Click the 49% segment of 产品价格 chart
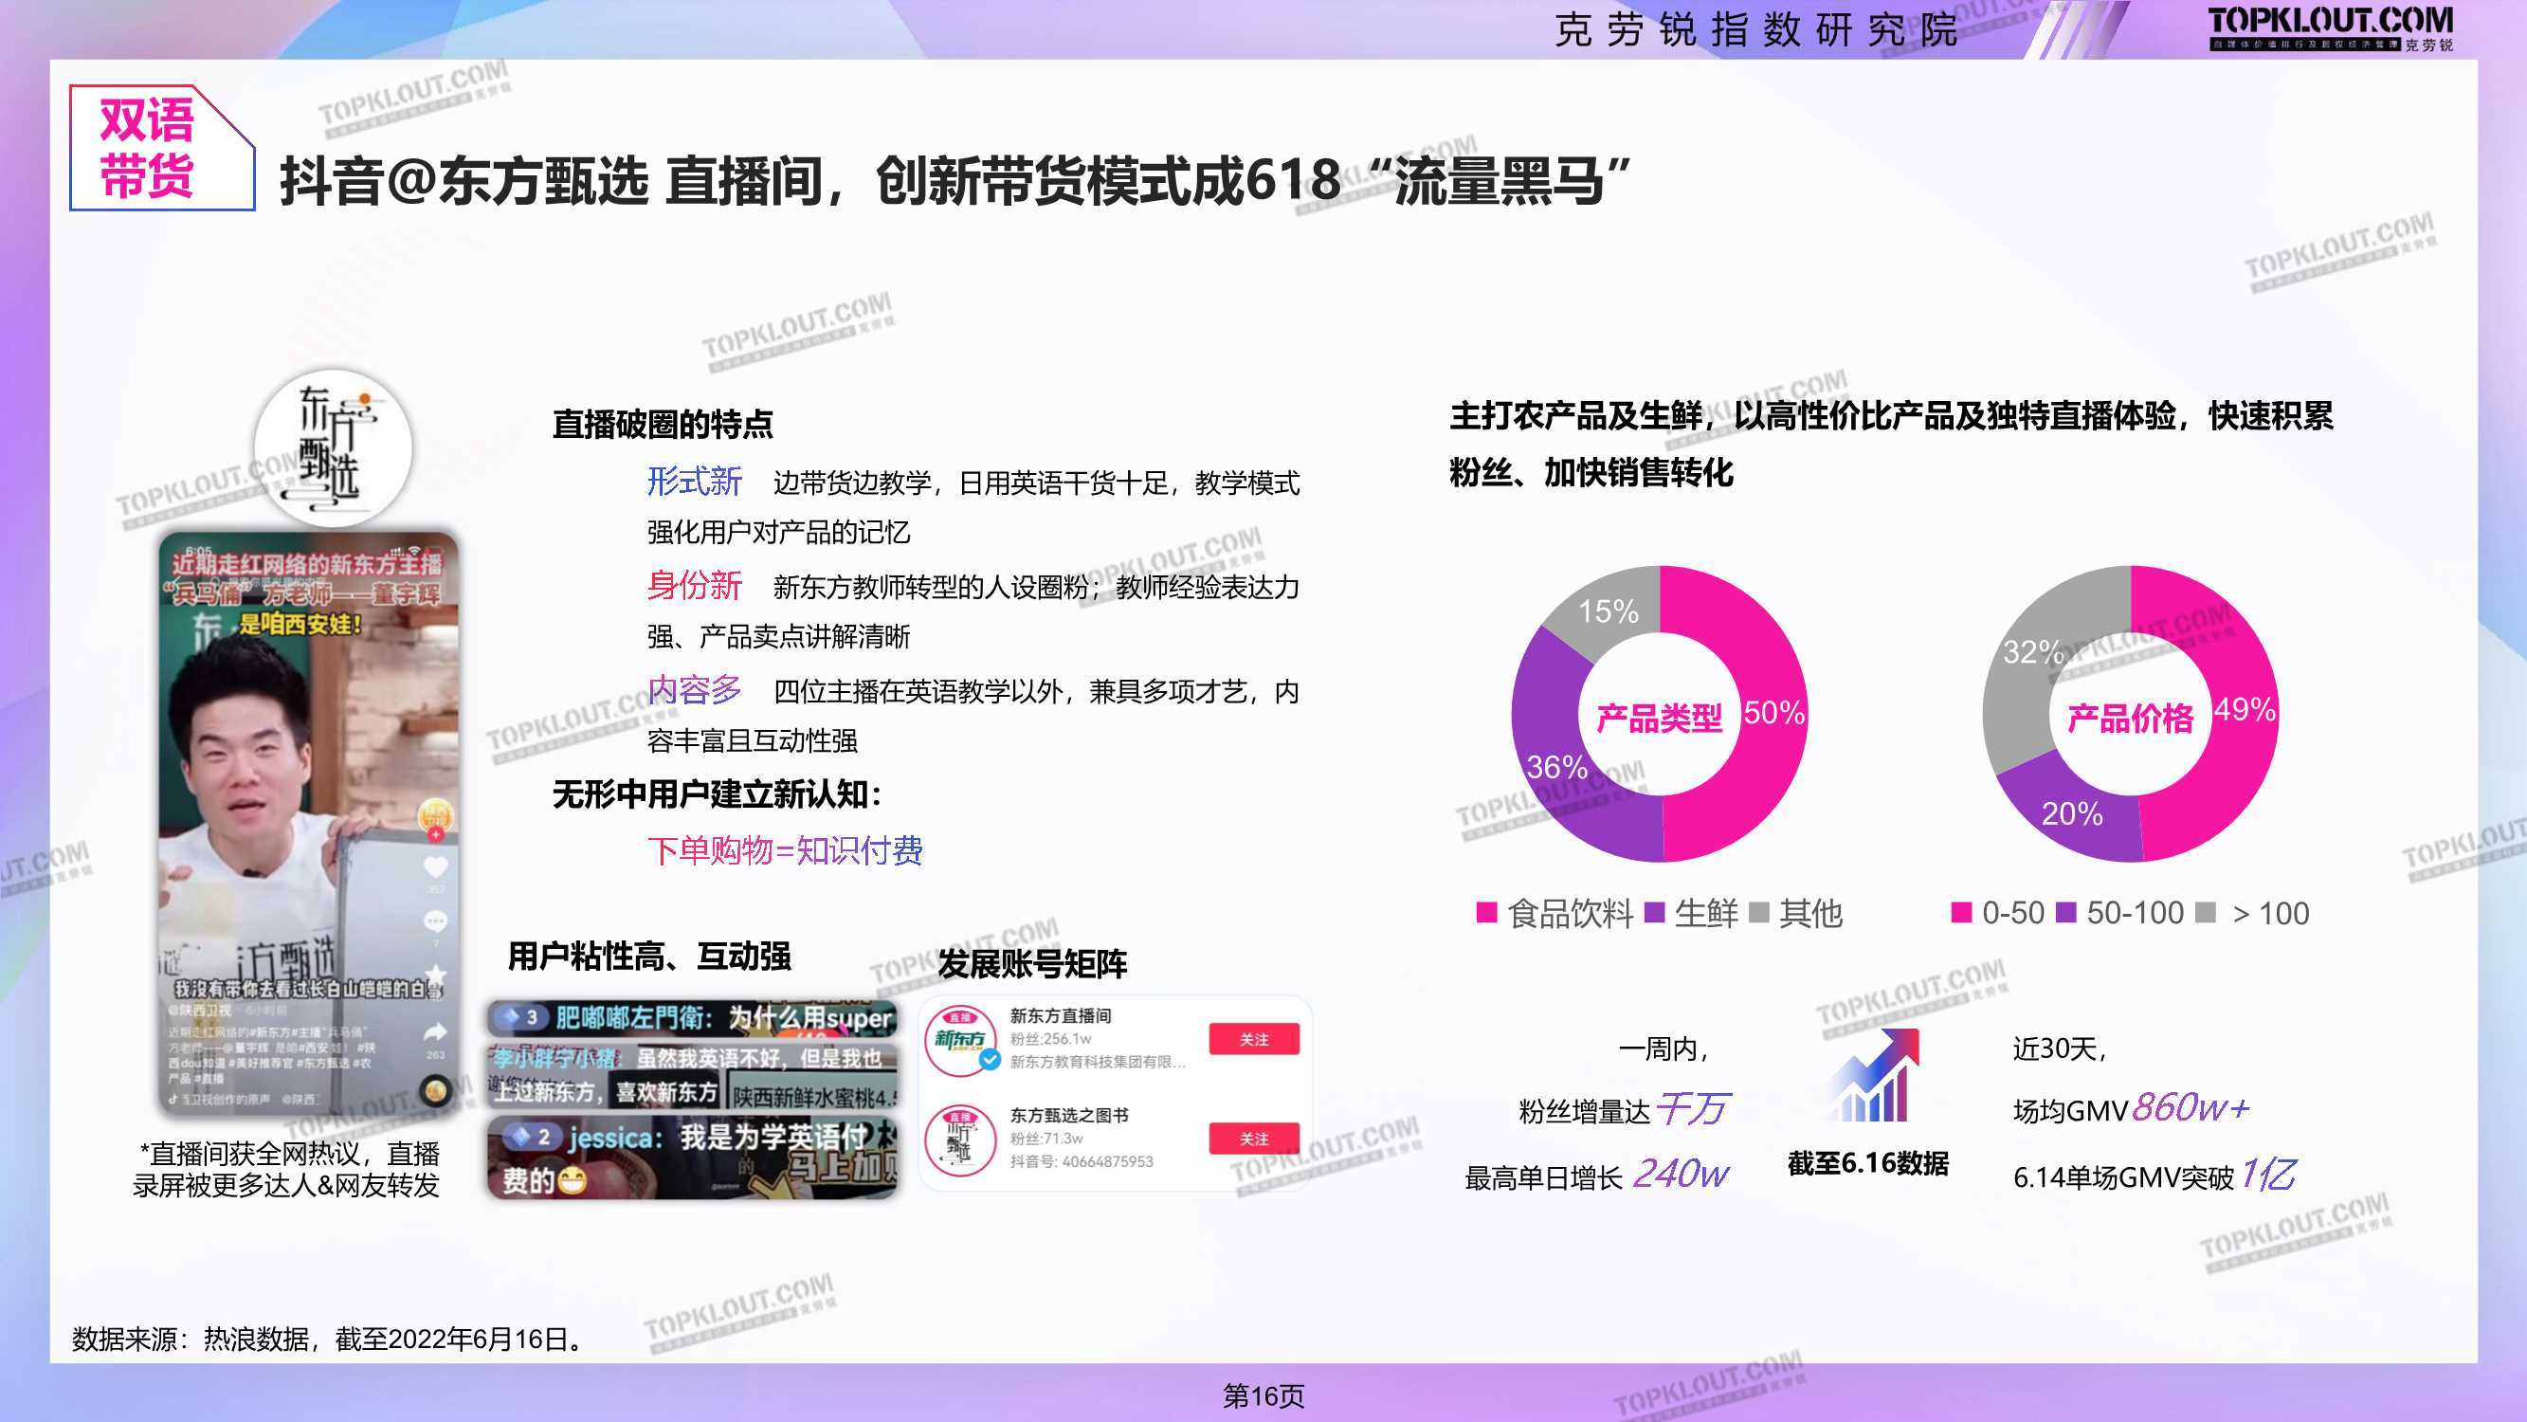The height and width of the screenshot is (1422, 2527). (2245, 708)
